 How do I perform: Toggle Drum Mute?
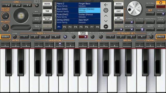point(161,29)
